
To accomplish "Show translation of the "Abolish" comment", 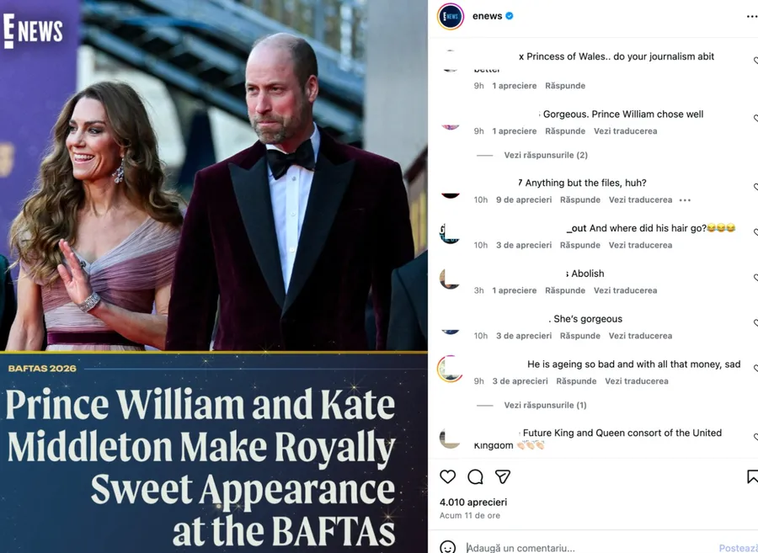I will click(625, 290).
